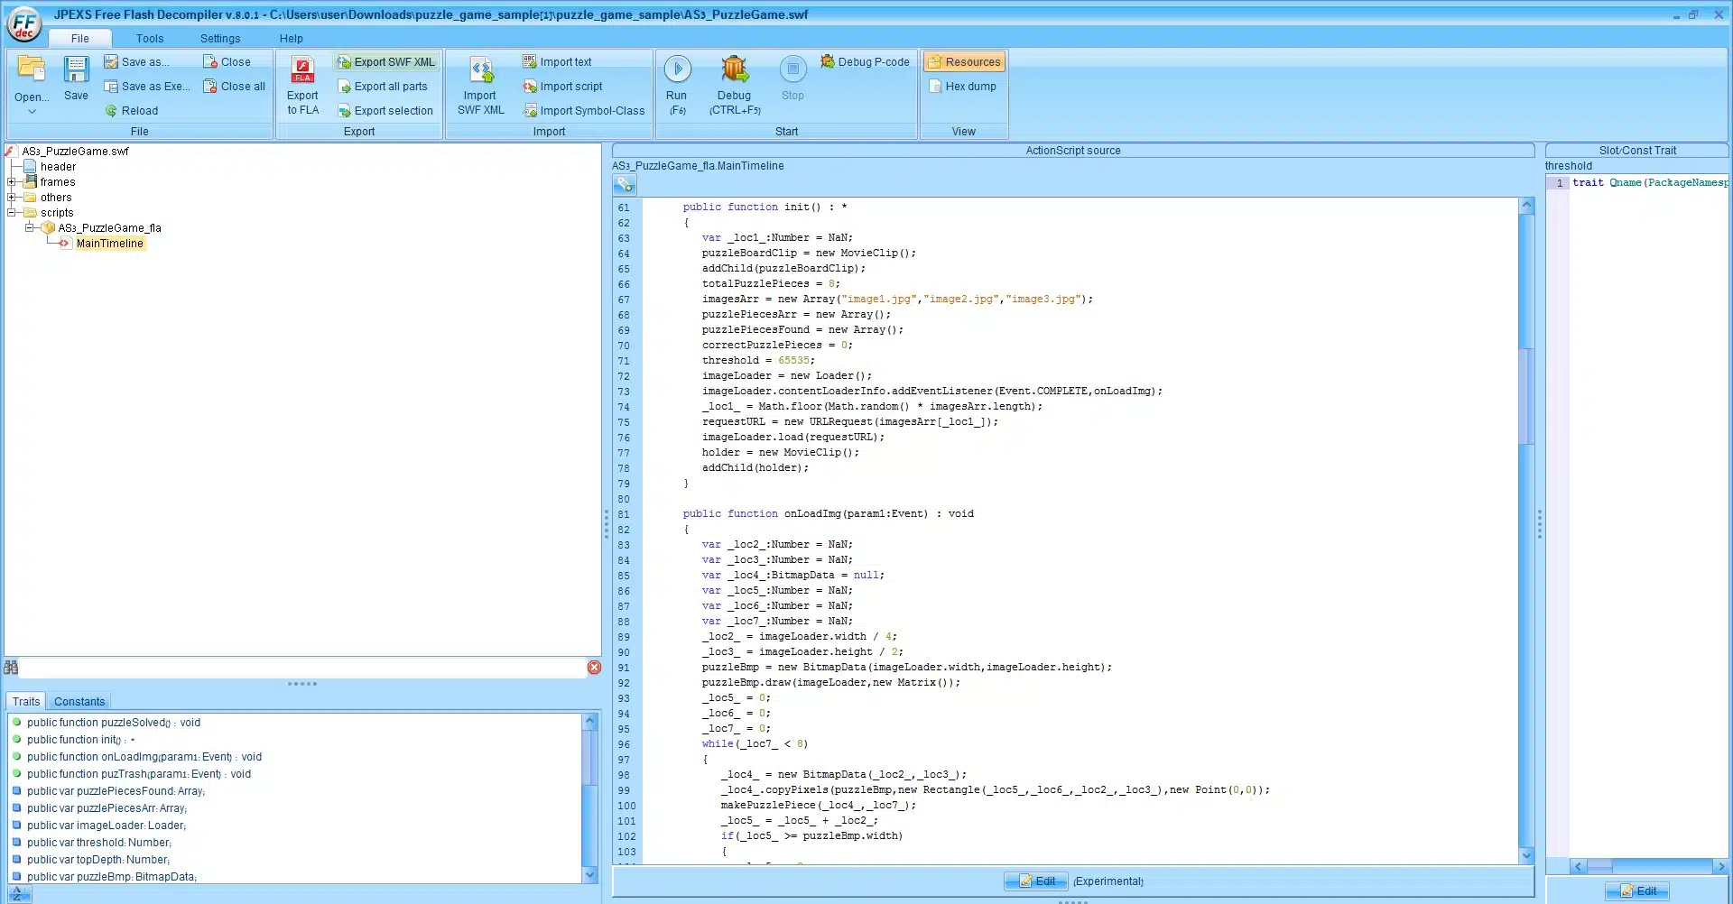Collapse the scripts tree node
1733x904 pixels.
[x=12, y=213]
